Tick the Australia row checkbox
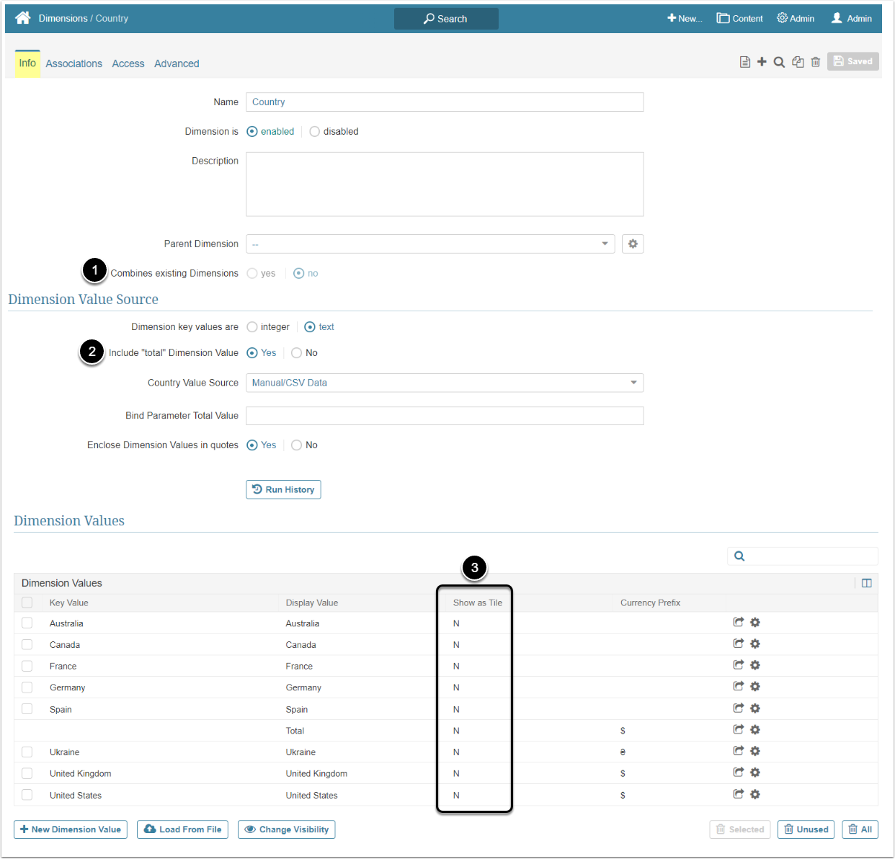Image resolution: width=895 pixels, height=859 pixels. coord(27,623)
